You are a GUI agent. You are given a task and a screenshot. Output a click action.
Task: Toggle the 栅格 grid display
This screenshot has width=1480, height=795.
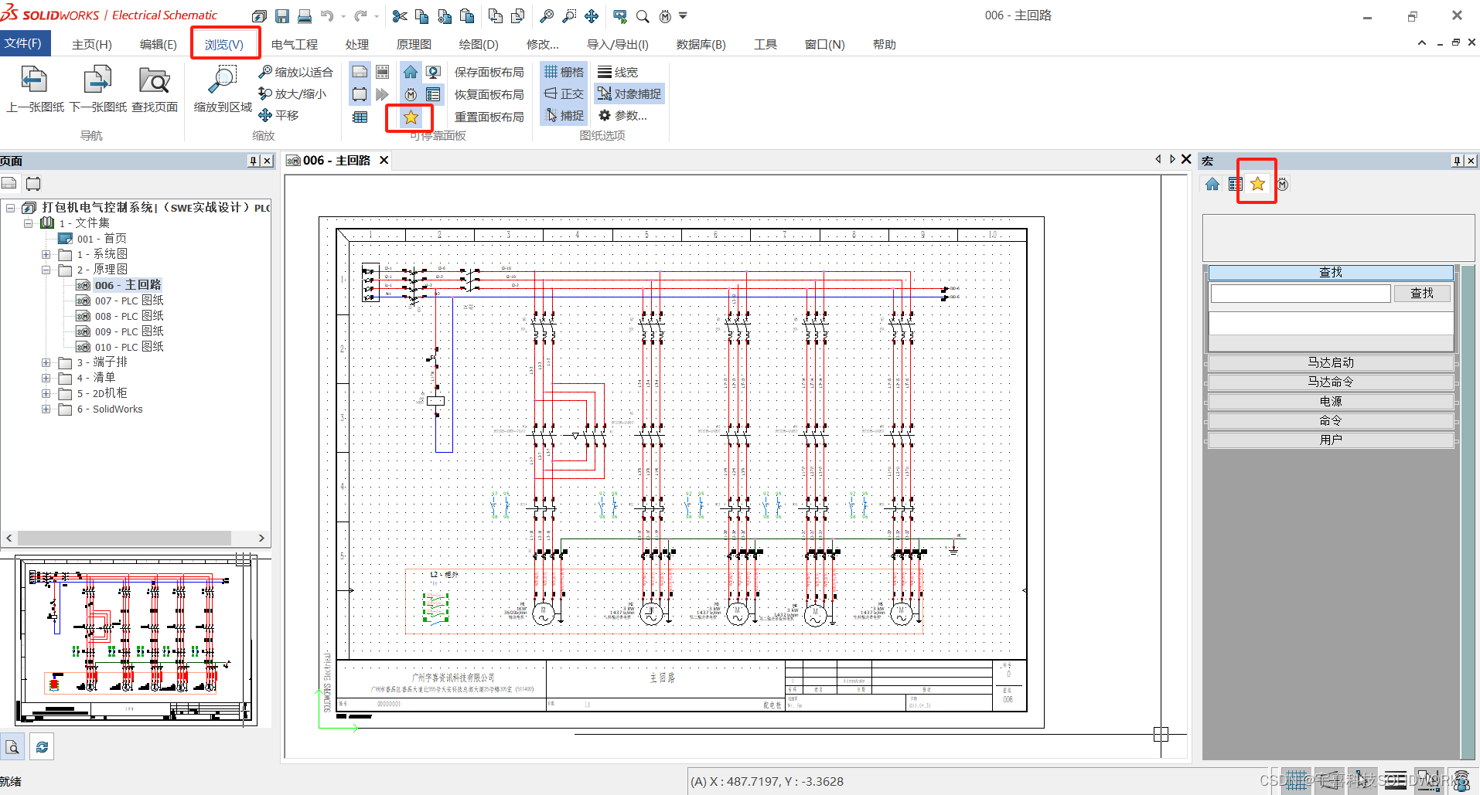coord(564,71)
